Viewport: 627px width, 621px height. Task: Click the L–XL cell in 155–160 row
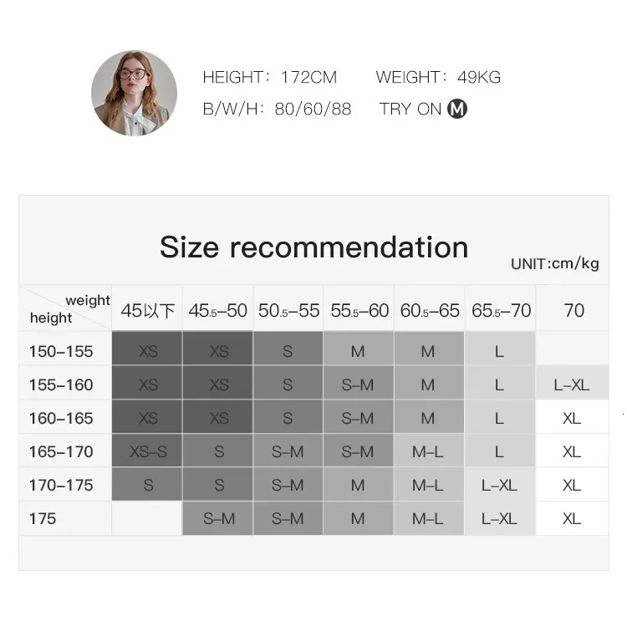[572, 385]
